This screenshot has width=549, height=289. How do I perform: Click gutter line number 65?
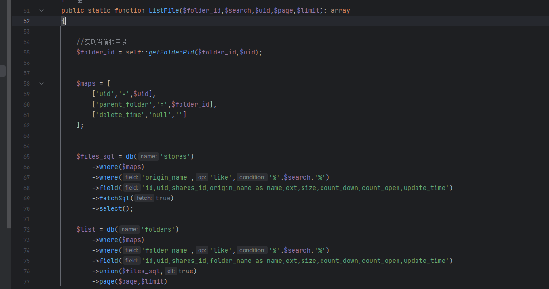point(27,156)
